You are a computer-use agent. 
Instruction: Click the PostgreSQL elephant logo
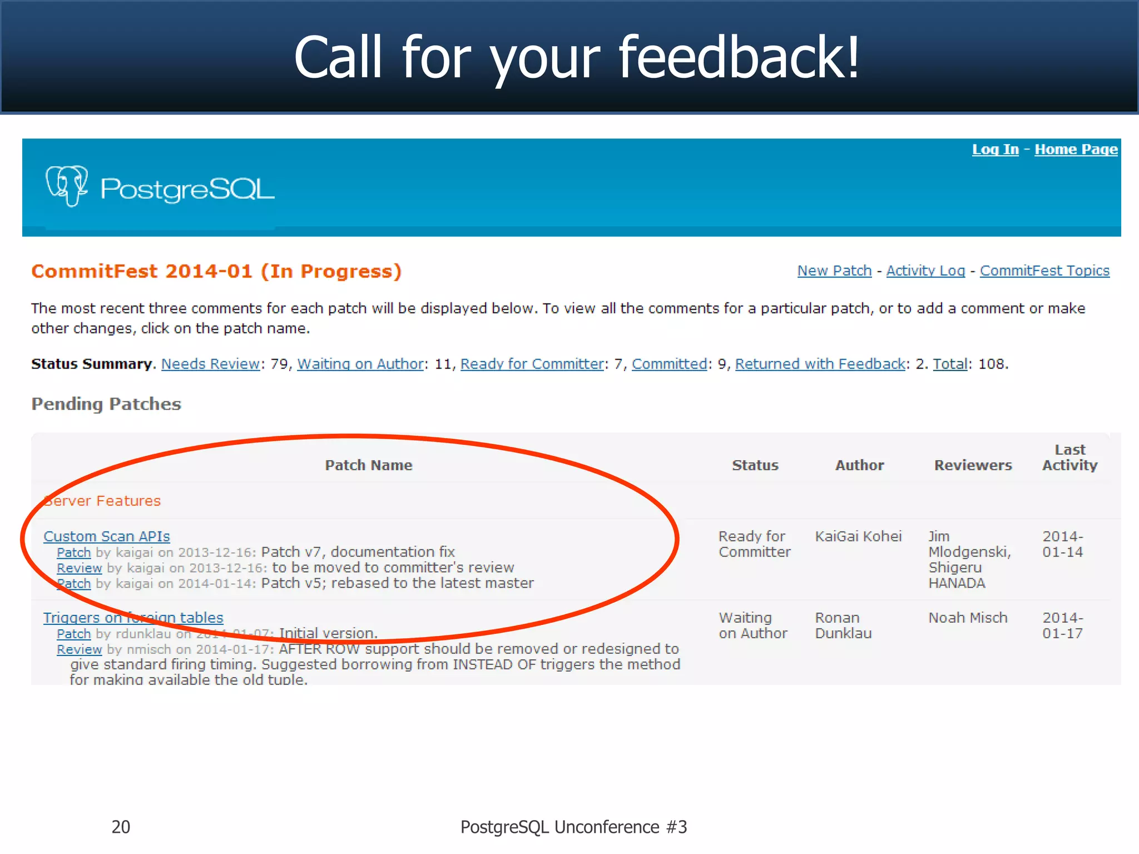point(66,186)
